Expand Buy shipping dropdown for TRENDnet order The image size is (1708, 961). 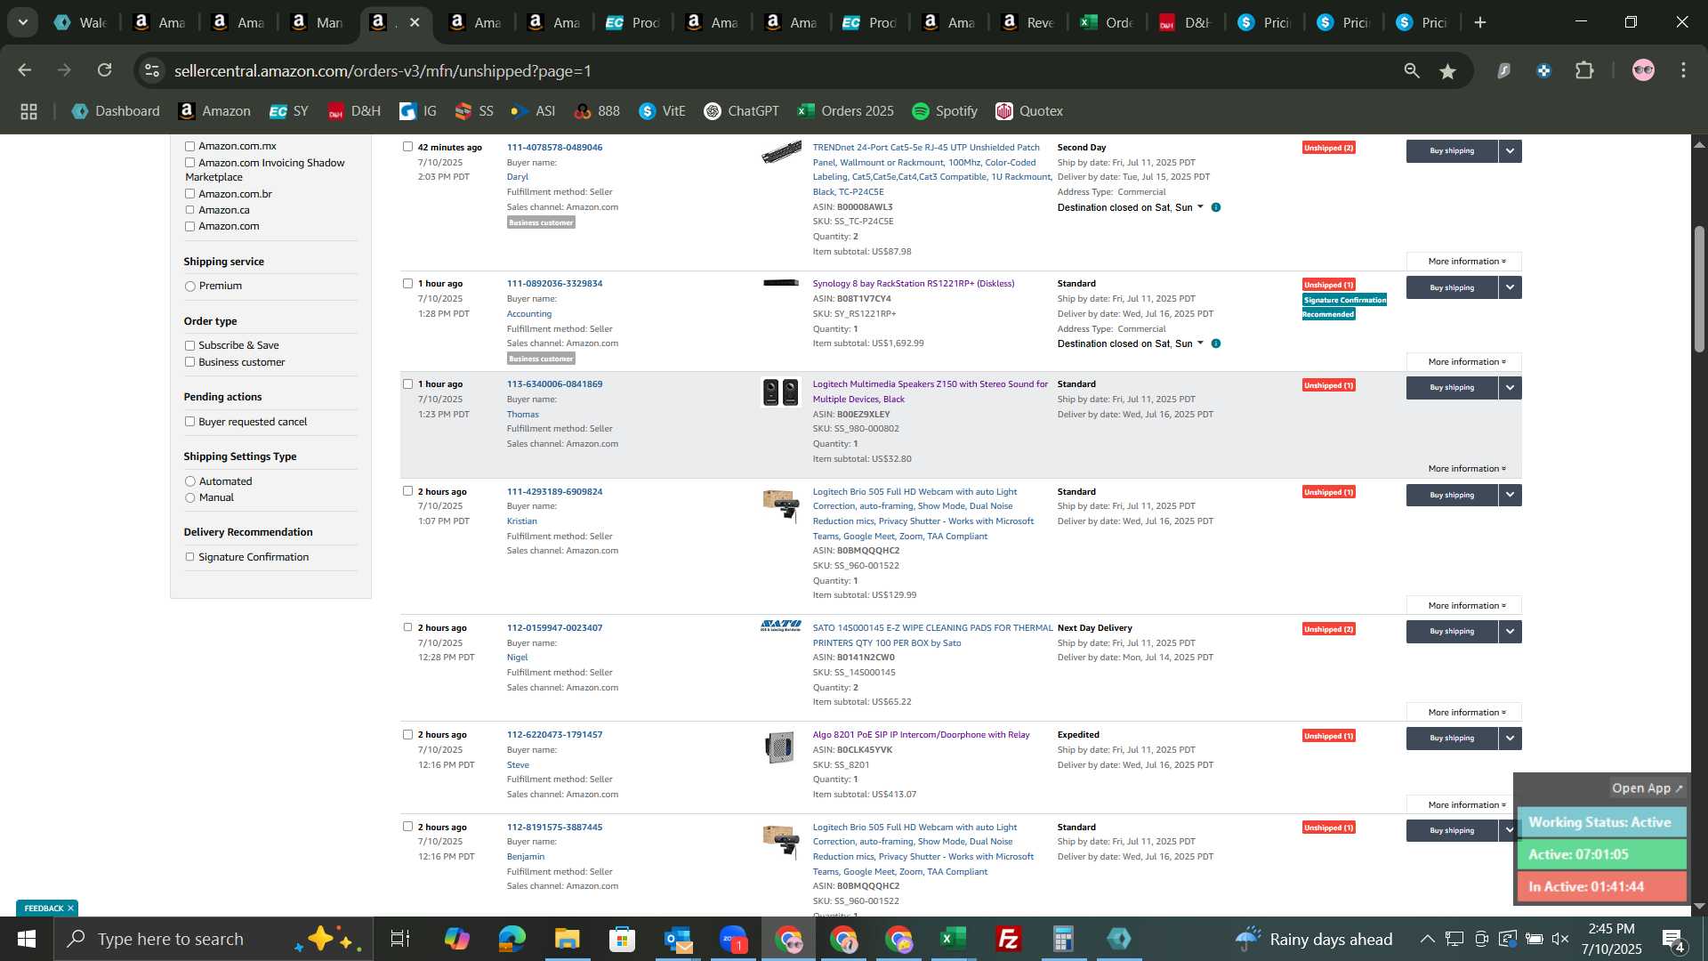[x=1510, y=151]
